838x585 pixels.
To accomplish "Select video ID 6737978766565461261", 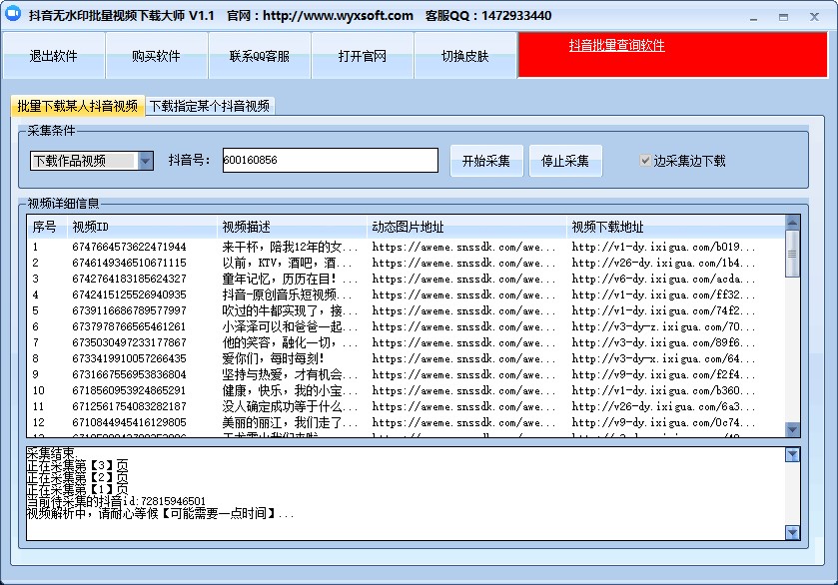I will [129, 327].
